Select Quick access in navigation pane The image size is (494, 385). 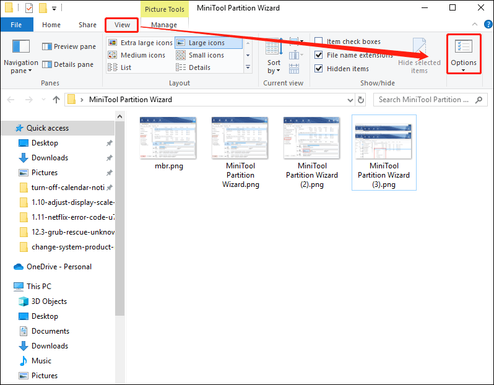pos(58,128)
